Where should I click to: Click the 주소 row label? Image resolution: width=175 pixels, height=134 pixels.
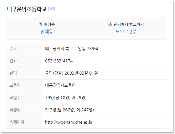click(13, 49)
